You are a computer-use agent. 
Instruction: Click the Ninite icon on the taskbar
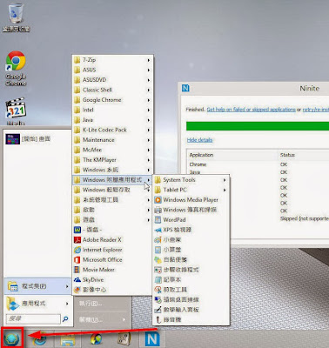152,338
